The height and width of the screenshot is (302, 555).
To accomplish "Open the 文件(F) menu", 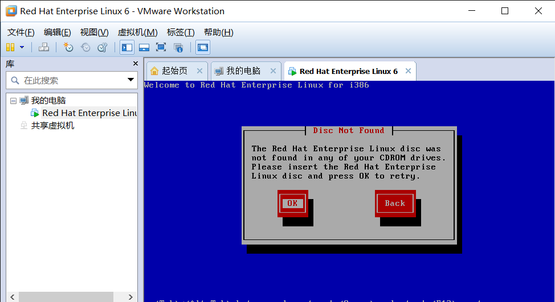I will (x=21, y=32).
